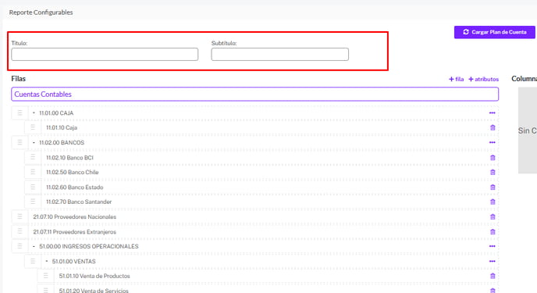Click drag handle of 11.02.10 Banco BCI
Image resolution: width=537 pixels, height=293 pixels.
click(x=33, y=157)
